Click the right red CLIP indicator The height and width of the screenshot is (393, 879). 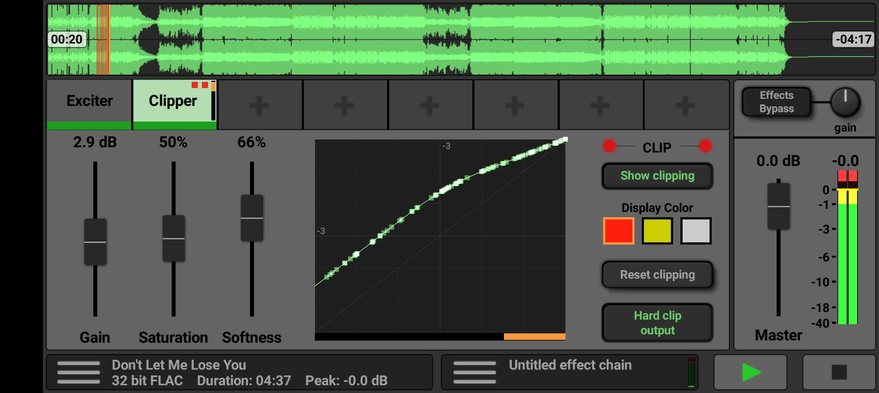(706, 146)
